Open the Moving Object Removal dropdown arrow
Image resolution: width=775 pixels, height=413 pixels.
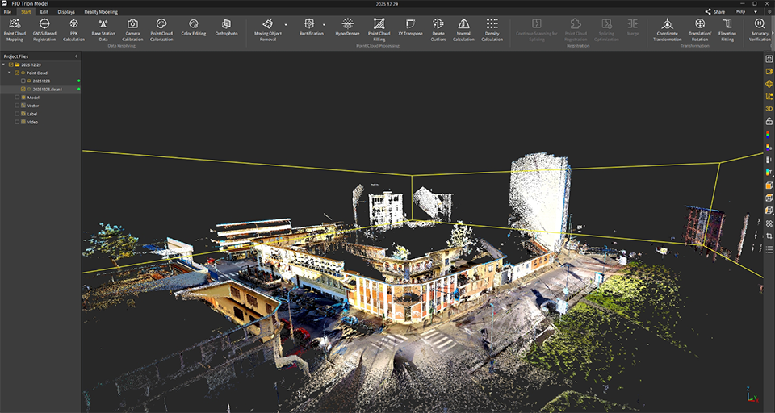[286, 25]
